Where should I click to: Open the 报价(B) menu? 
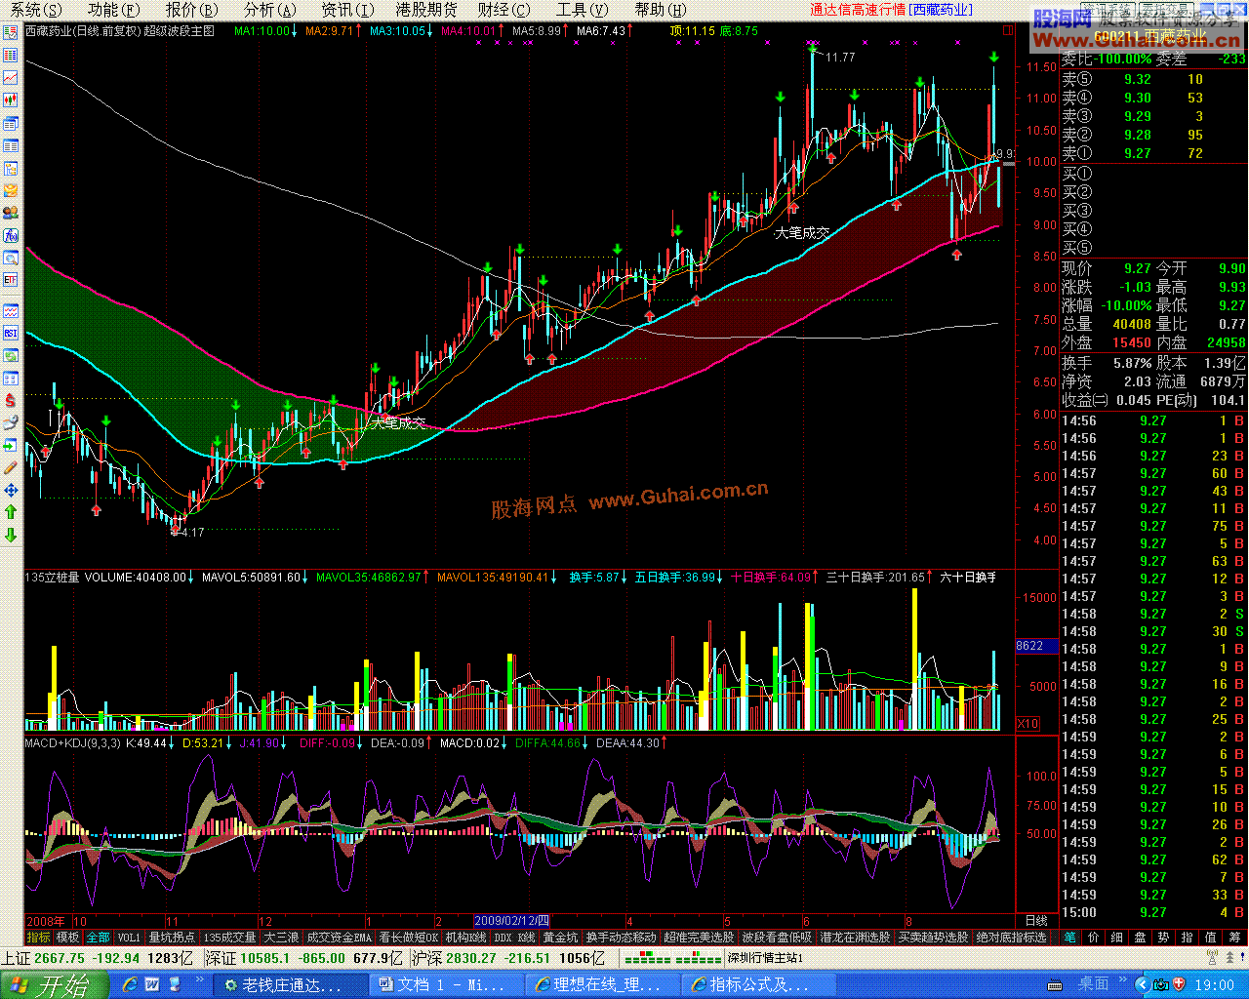click(191, 10)
